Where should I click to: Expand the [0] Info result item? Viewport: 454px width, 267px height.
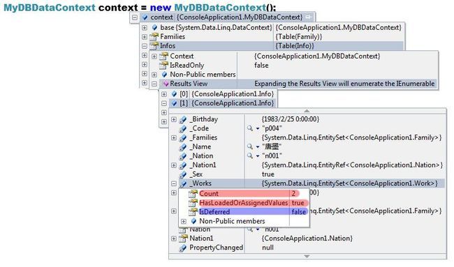point(164,94)
